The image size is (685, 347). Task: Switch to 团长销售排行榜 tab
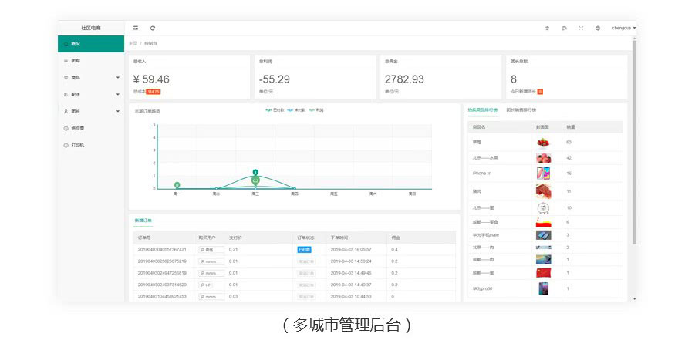pos(521,110)
